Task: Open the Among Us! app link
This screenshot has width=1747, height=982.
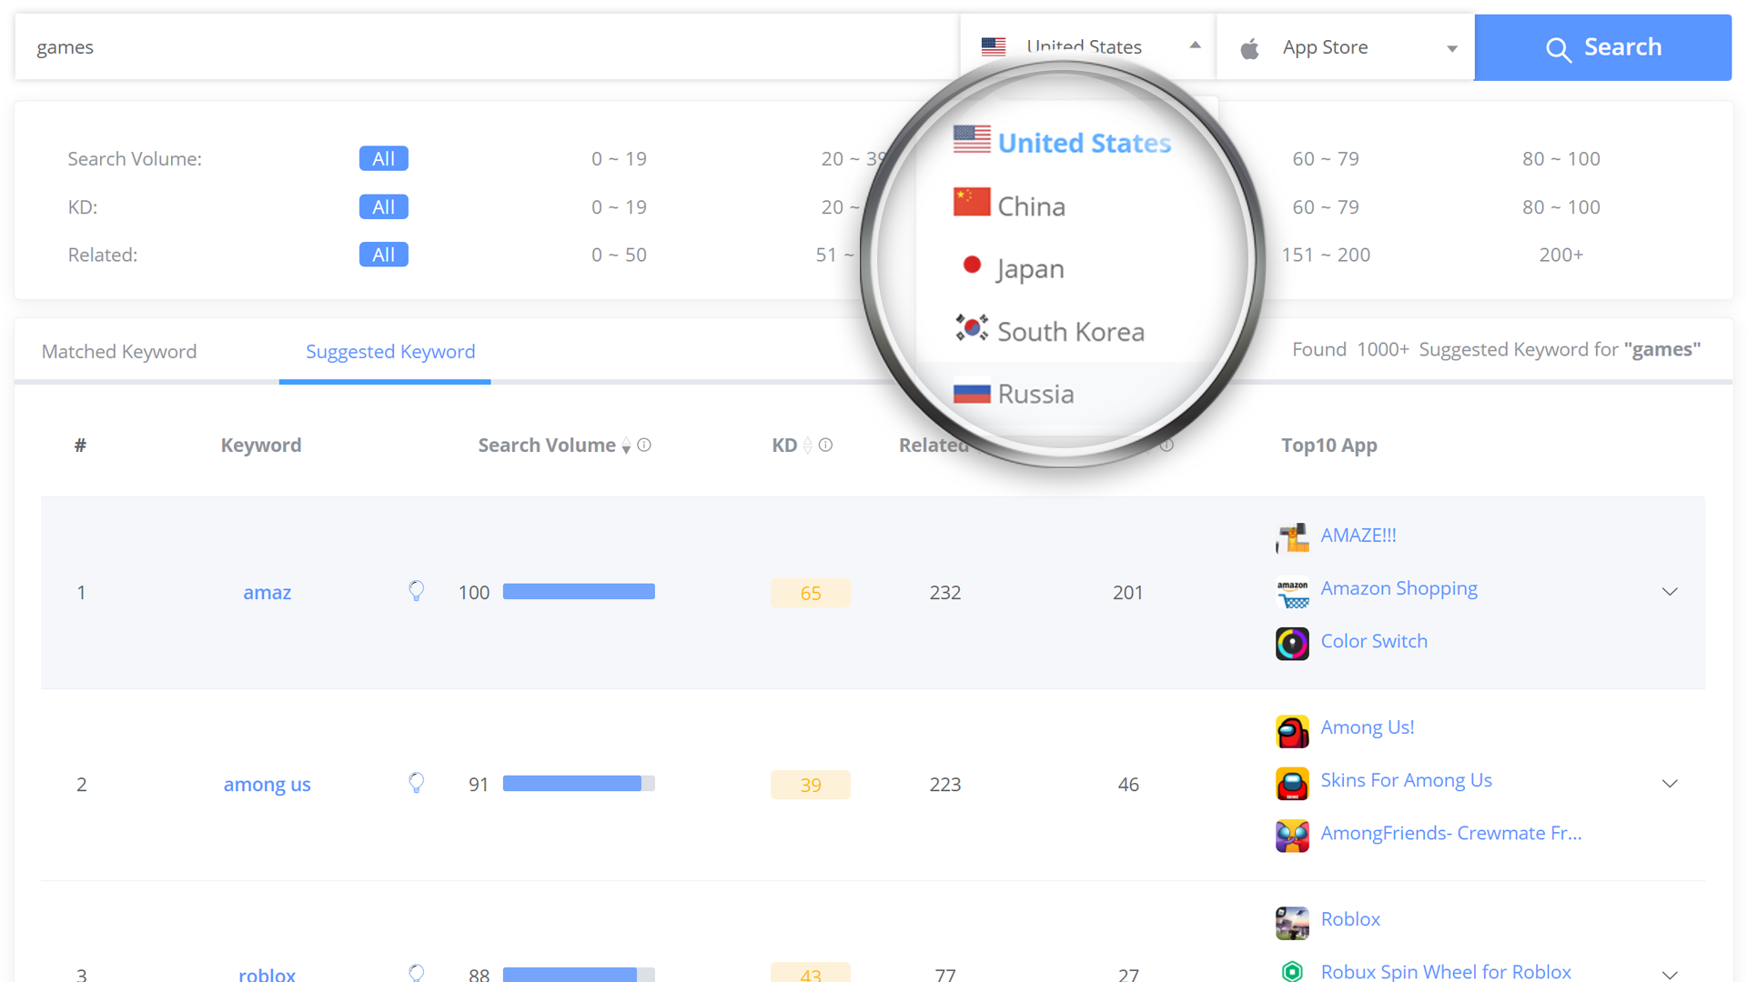Action: [x=1367, y=726]
